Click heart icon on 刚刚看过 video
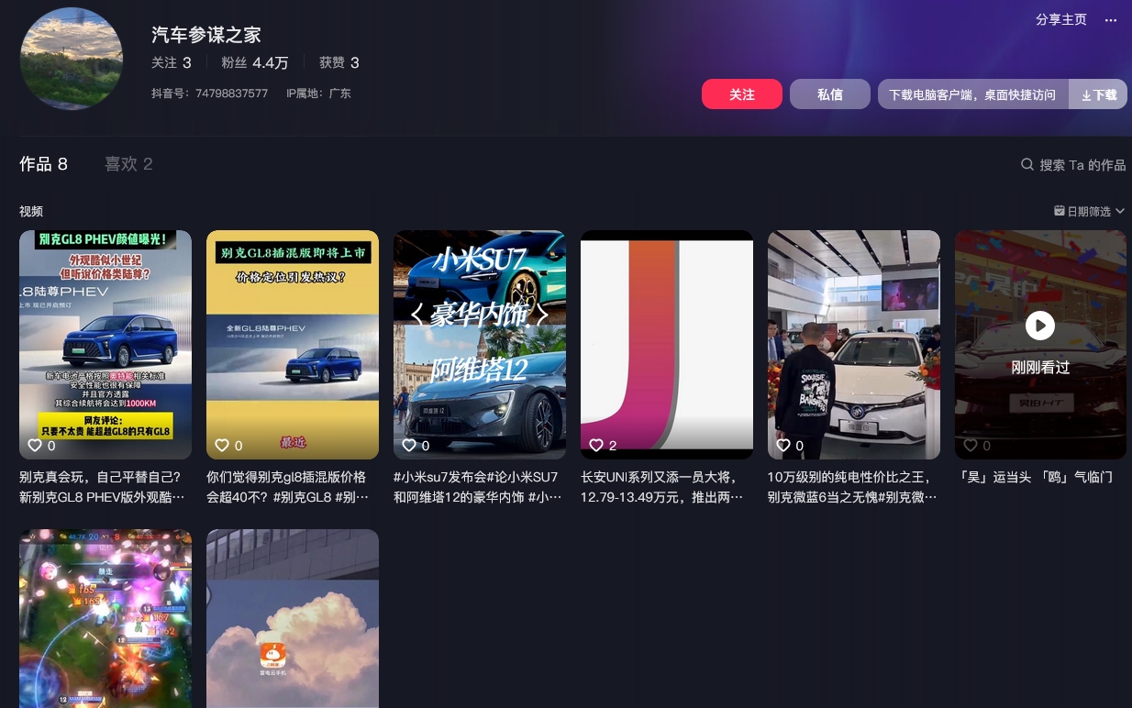The height and width of the screenshot is (708, 1132). coord(971,446)
